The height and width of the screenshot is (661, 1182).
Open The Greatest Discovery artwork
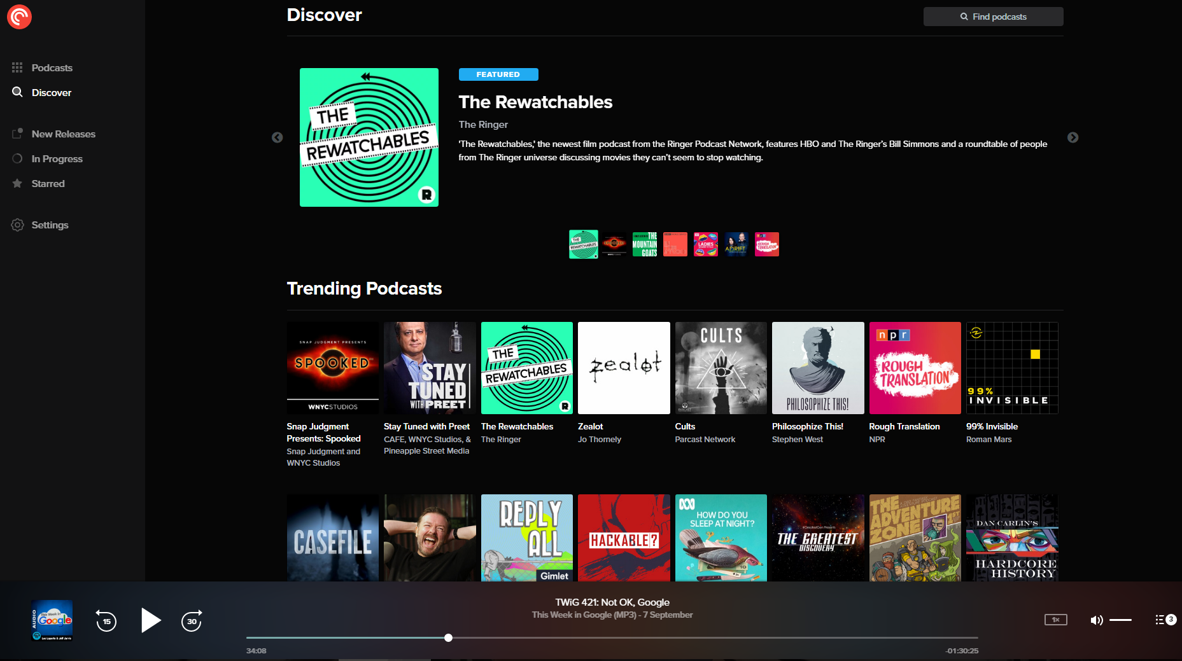point(818,538)
